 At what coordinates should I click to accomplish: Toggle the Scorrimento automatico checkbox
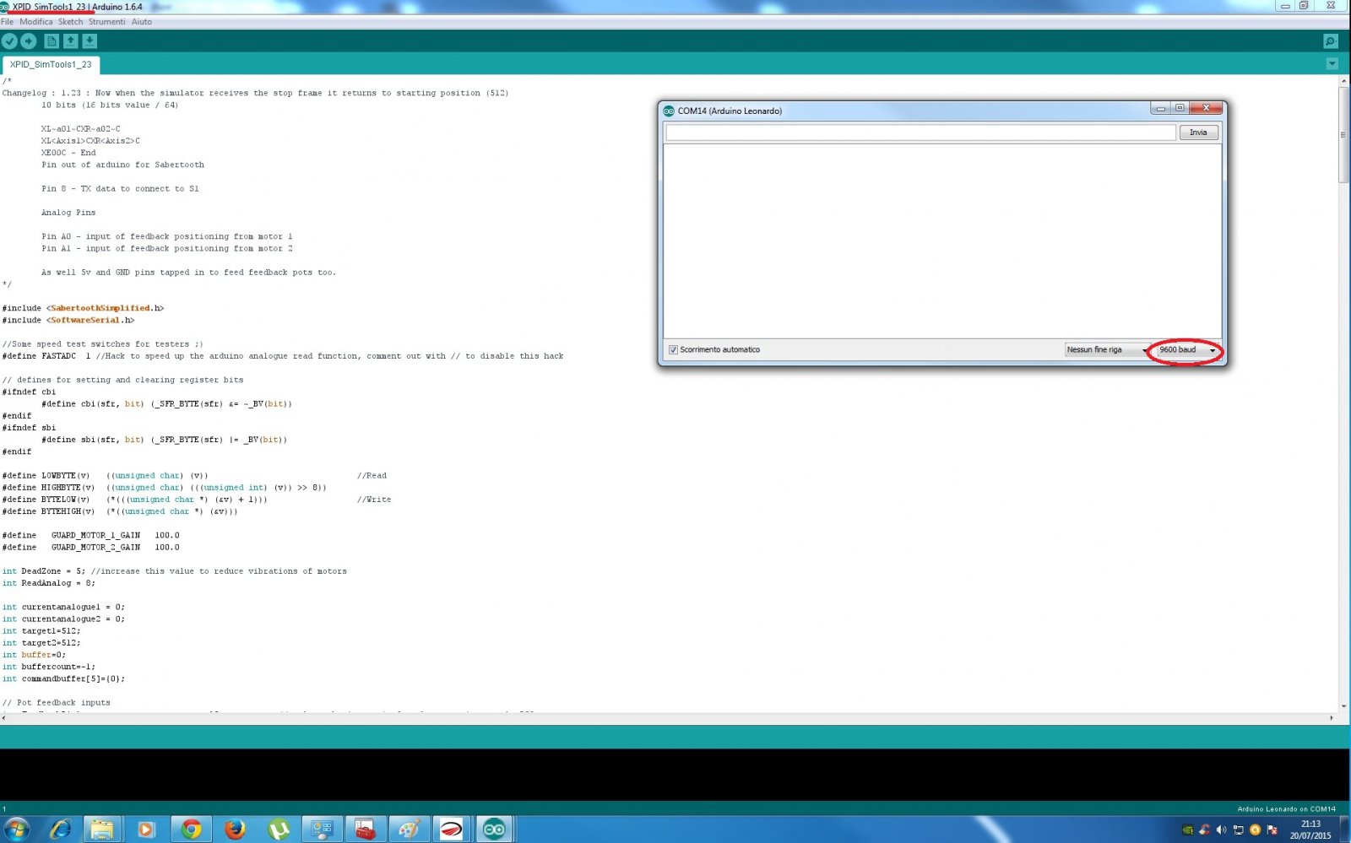click(x=673, y=349)
